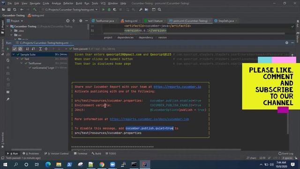The height and width of the screenshot is (169, 300).
Task: Click Run with Coverage icon
Action: 114,9
